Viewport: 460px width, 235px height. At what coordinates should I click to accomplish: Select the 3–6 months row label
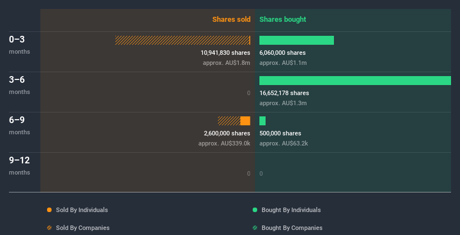point(19,84)
